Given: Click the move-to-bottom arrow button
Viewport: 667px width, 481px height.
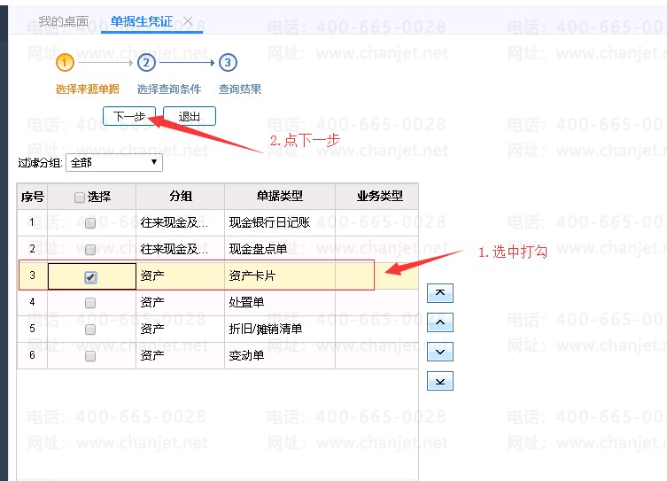Looking at the screenshot, I should click(440, 381).
